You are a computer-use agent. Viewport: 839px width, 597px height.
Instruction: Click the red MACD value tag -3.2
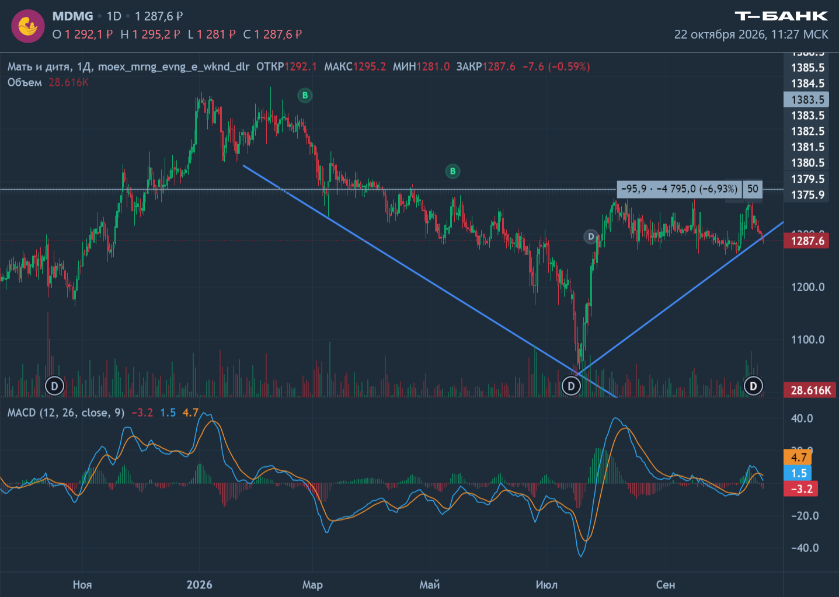coord(800,489)
